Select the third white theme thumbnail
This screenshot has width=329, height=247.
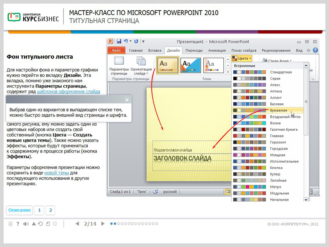click(x=213, y=65)
